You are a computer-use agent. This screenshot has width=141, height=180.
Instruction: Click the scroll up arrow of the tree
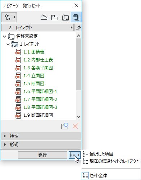[x=79, y=36]
